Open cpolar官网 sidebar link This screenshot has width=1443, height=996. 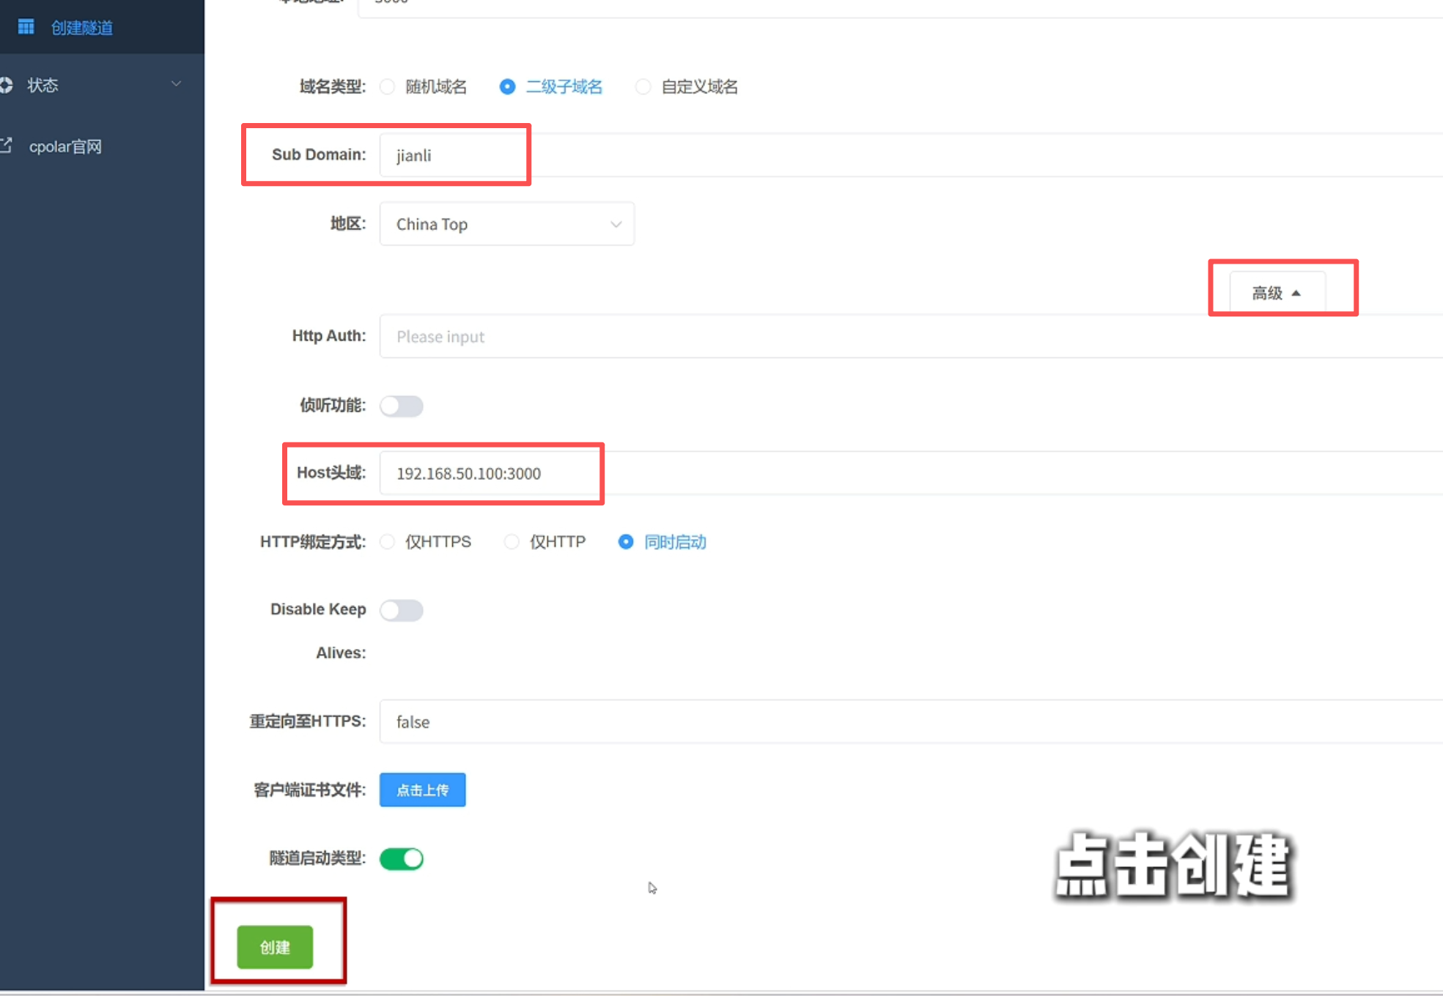[x=65, y=146]
